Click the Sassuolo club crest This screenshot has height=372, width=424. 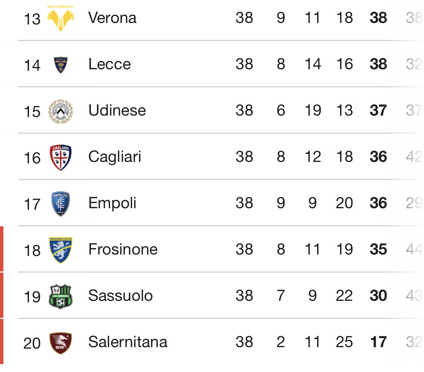click(x=61, y=296)
